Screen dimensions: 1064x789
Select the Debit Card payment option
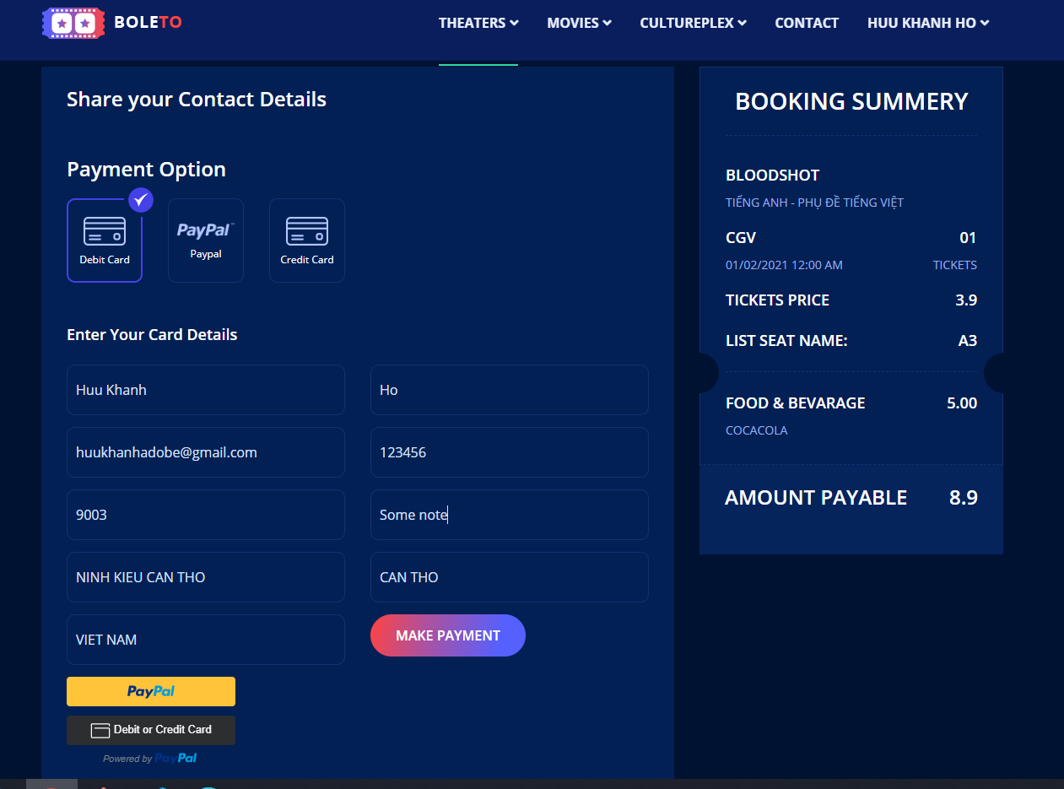pos(105,240)
